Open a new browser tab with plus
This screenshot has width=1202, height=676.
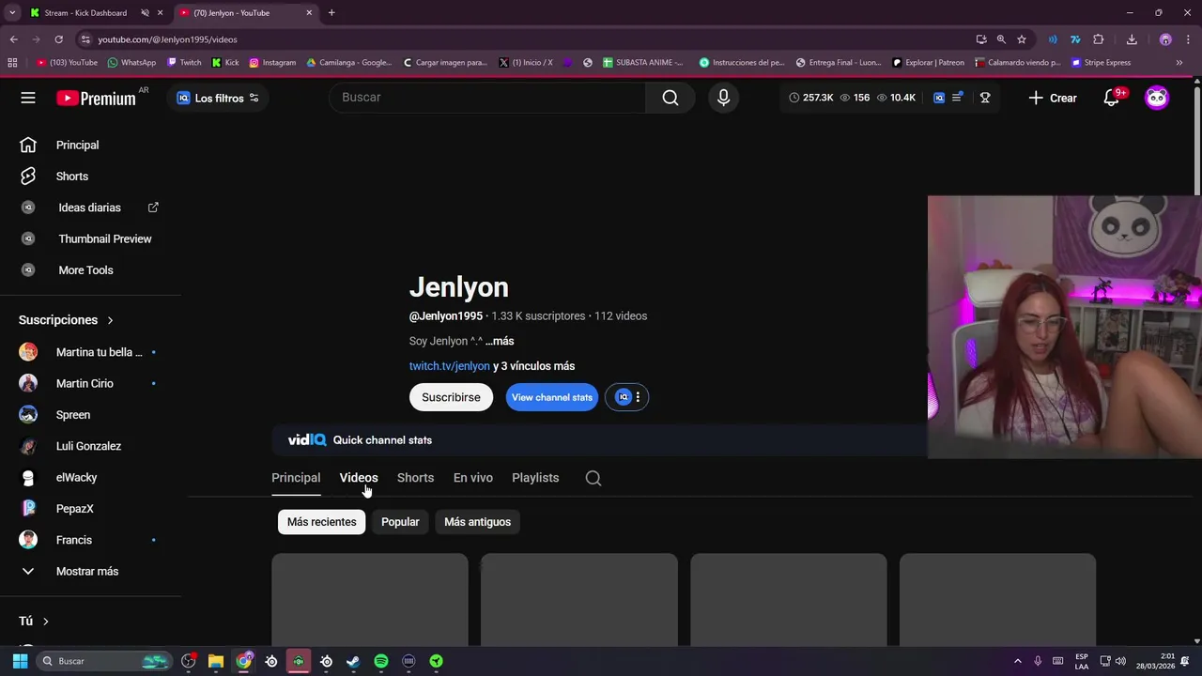point(331,13)
